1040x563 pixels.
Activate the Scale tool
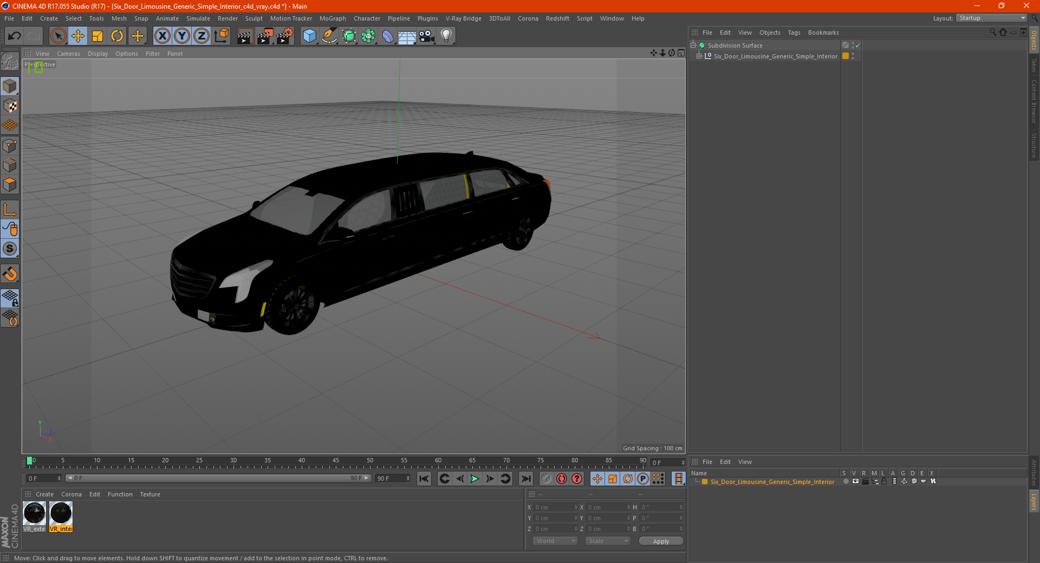pyautogui.click(x=97, y=36)
